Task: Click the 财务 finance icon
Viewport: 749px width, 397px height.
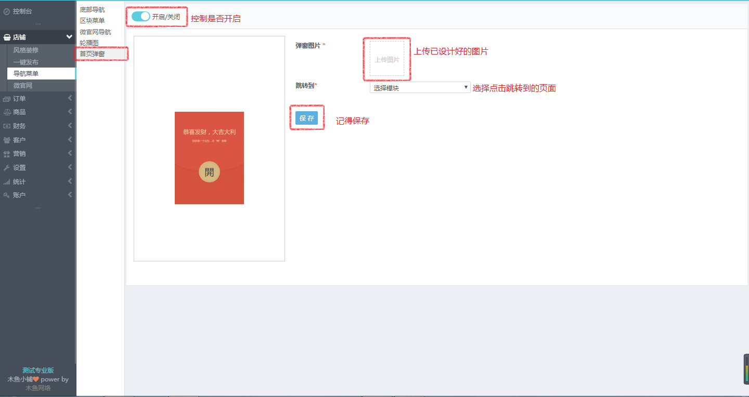Action: pyautogui.click(x=7, y=126)
